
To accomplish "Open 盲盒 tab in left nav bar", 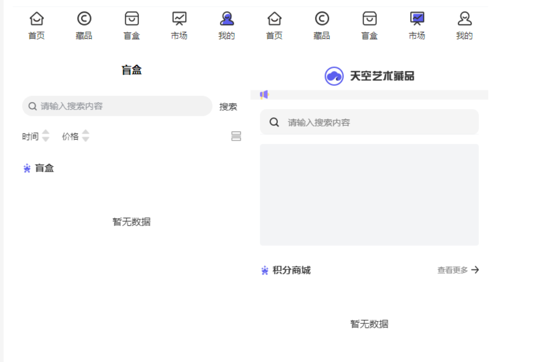I will coord(132,26).
